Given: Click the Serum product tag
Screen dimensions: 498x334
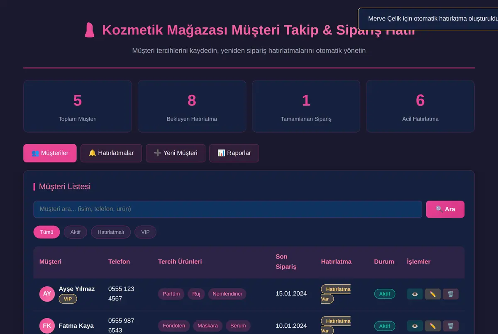Looking at the screenshot, I should tap(238, 326).
